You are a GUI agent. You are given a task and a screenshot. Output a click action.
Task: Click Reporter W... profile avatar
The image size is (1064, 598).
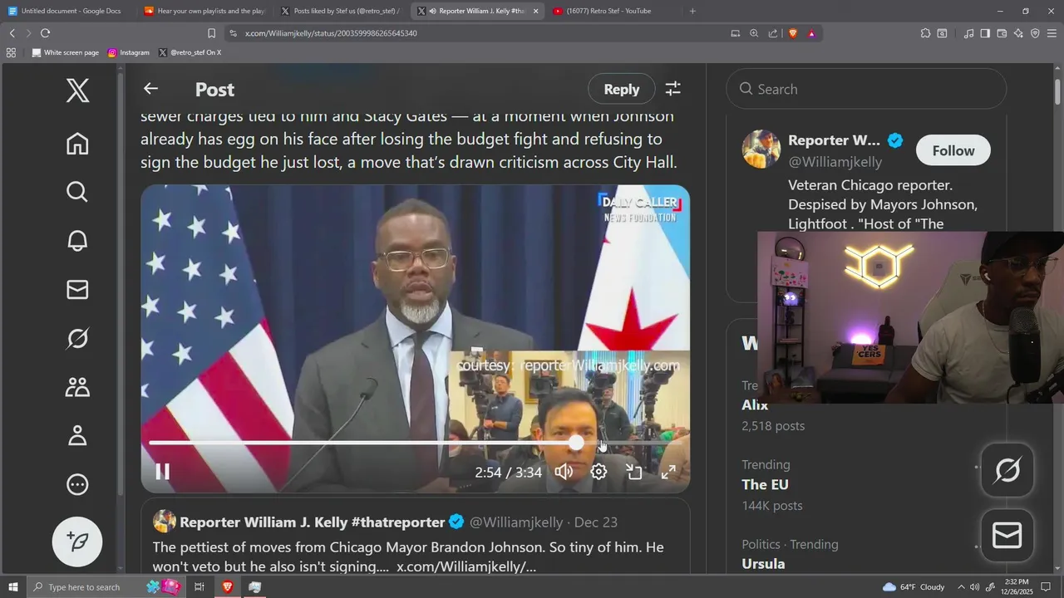tap(761, 149)
